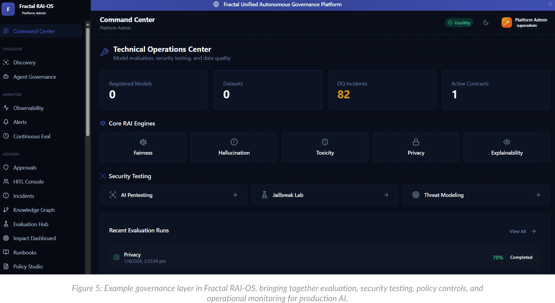The width and height of the screenshot is (555, 303).
Task: Click the Observability pulse icon
Action: pos(6,108)
